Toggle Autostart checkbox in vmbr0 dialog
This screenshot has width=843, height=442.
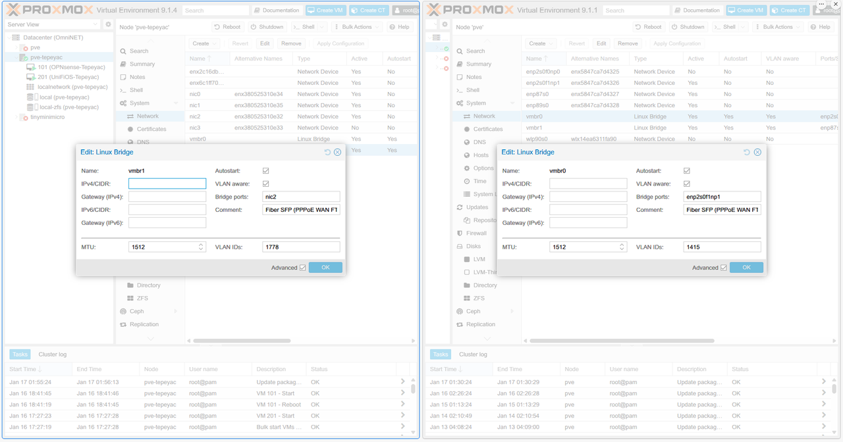(687, 171)
